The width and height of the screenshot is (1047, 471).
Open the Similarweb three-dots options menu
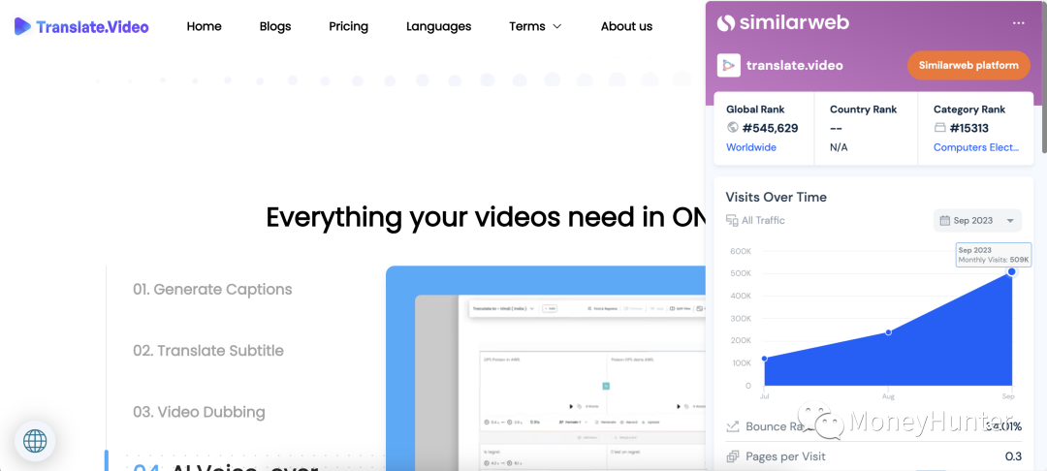(1017, 22)
